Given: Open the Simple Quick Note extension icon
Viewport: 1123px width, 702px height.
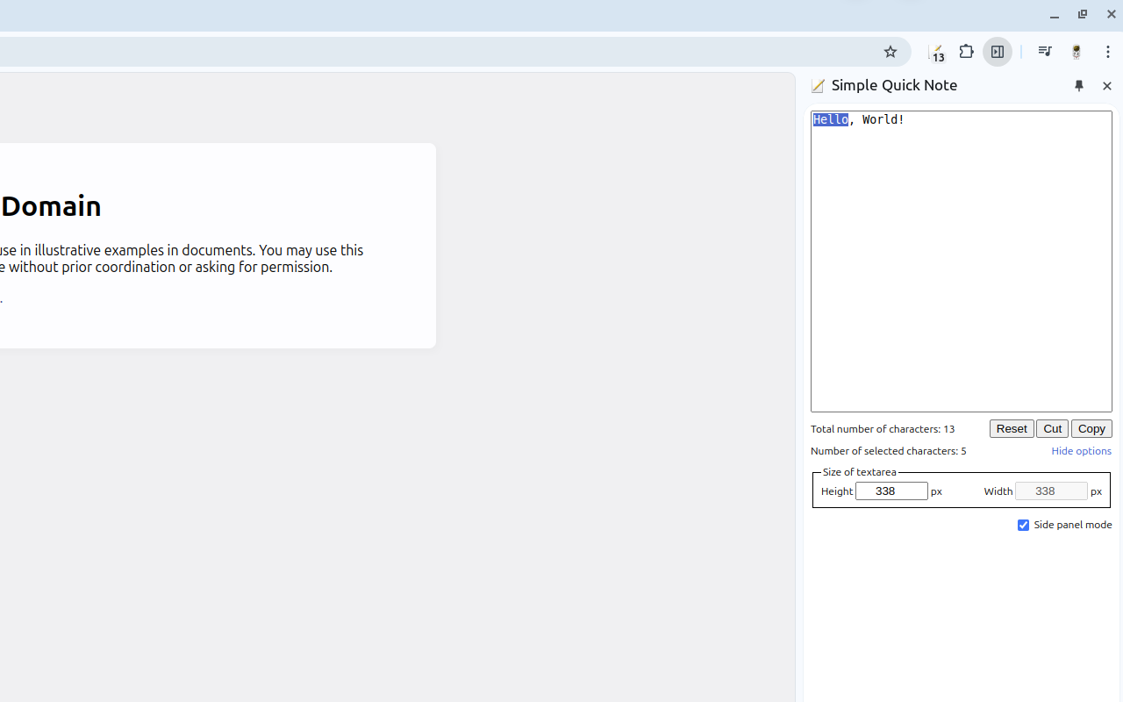Looking at the screenshot, I should [935, 52].
